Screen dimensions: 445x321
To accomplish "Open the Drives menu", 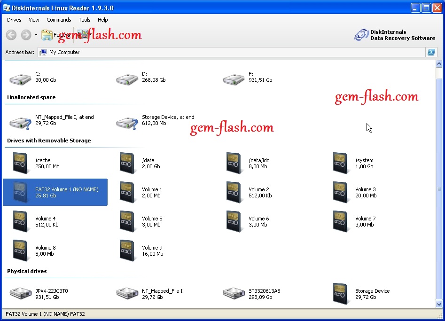I will coord(14,20).
